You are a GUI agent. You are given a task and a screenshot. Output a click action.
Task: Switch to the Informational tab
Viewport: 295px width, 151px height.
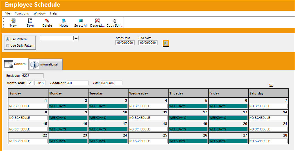click(x=46, y=65)
